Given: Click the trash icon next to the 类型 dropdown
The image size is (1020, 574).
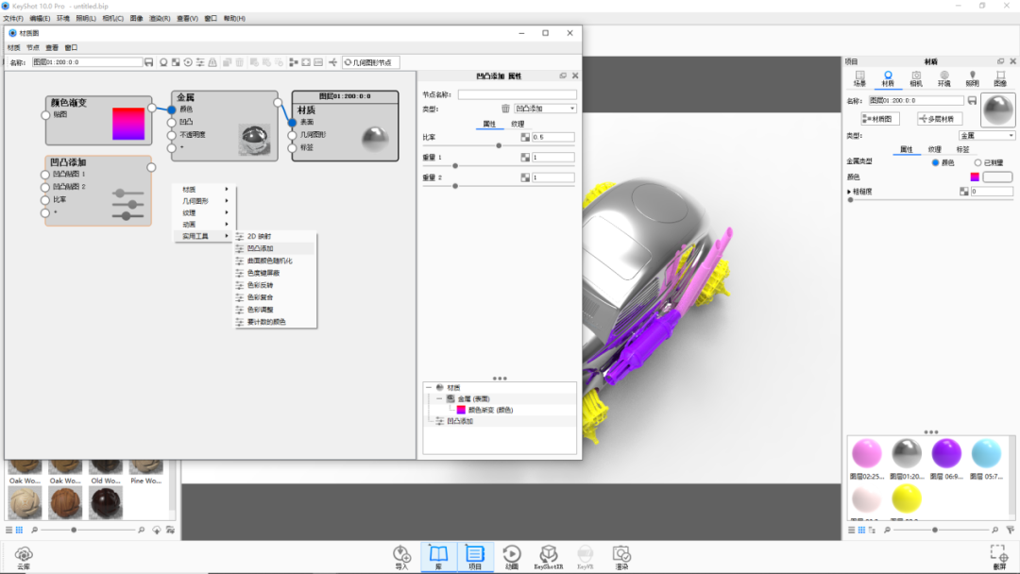Looking at the screenshot, I should tap(505, 109).
